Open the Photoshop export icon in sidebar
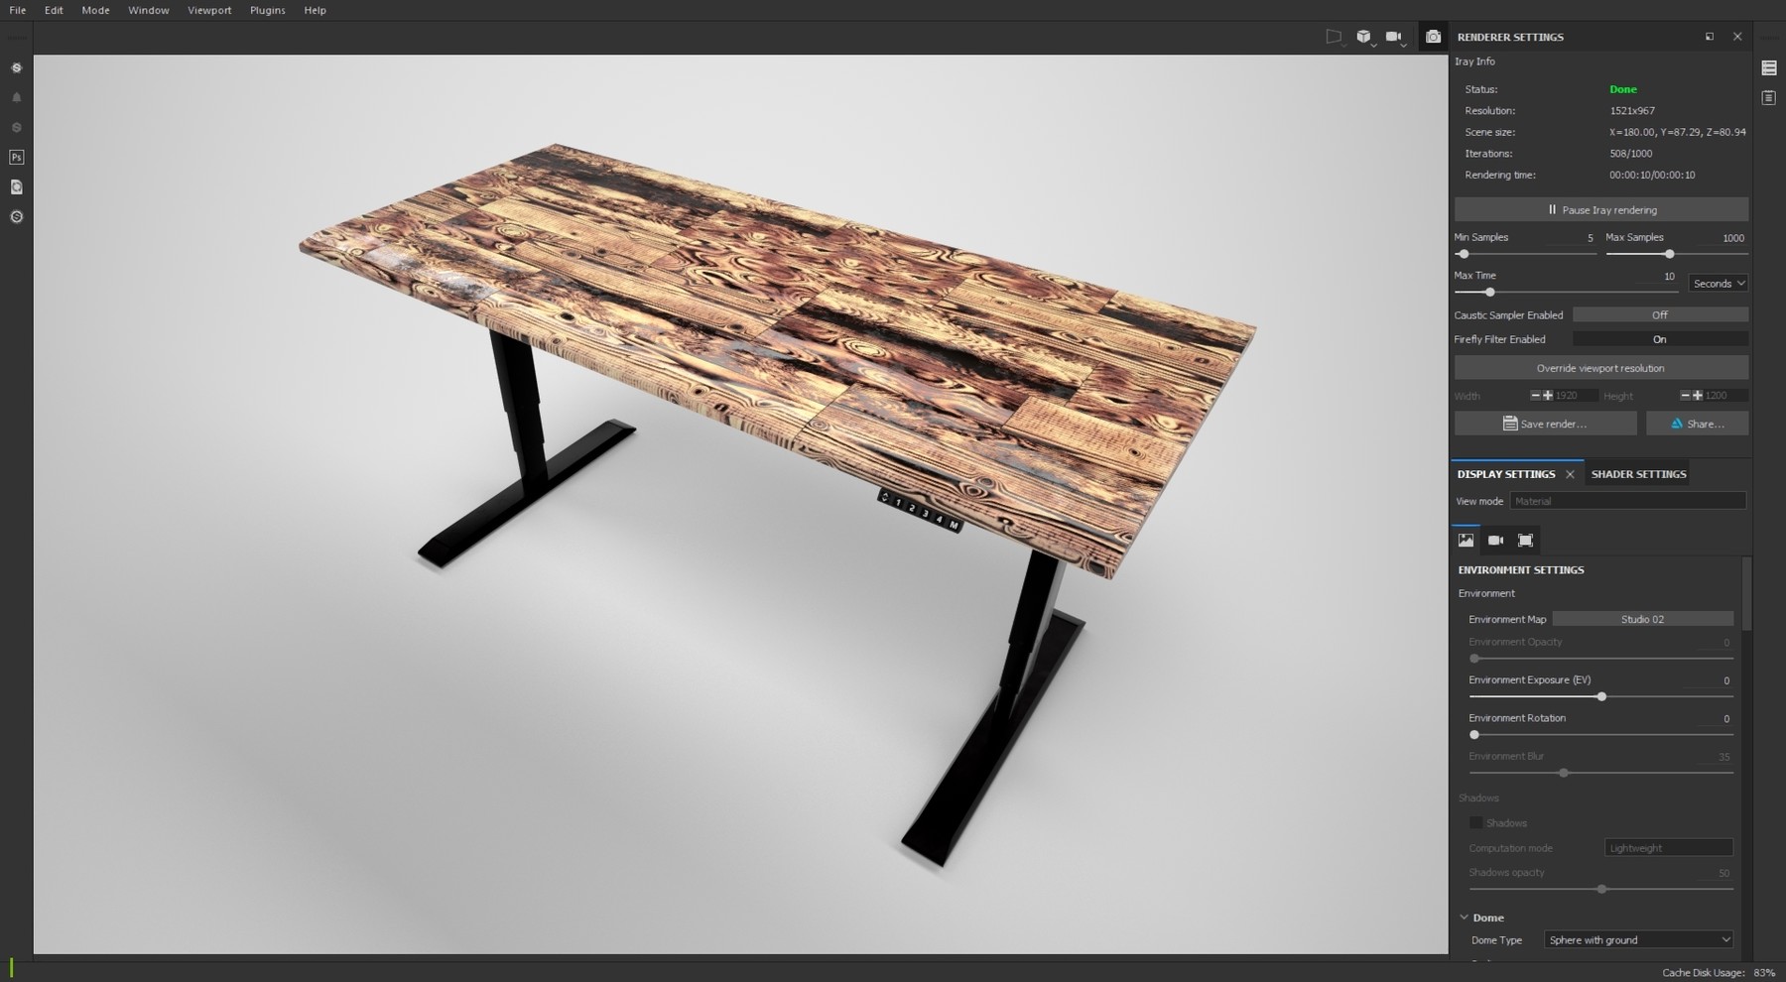1786x982 pixels. [16, 157]
